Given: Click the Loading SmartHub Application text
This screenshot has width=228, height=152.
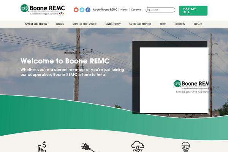Looking at the screenshot, I should 192,92.
